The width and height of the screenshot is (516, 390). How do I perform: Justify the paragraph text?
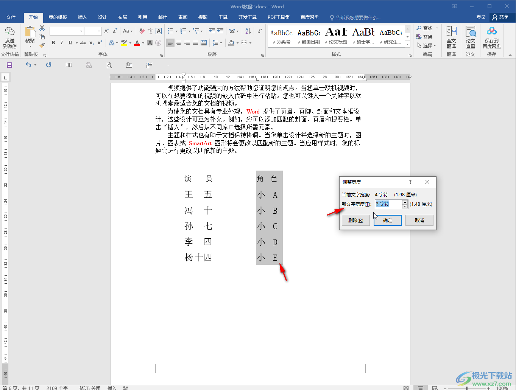(195, 43)
